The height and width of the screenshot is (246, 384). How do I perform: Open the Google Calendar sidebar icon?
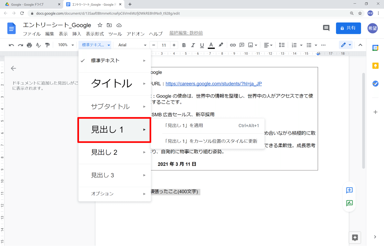tap(375, 48)
